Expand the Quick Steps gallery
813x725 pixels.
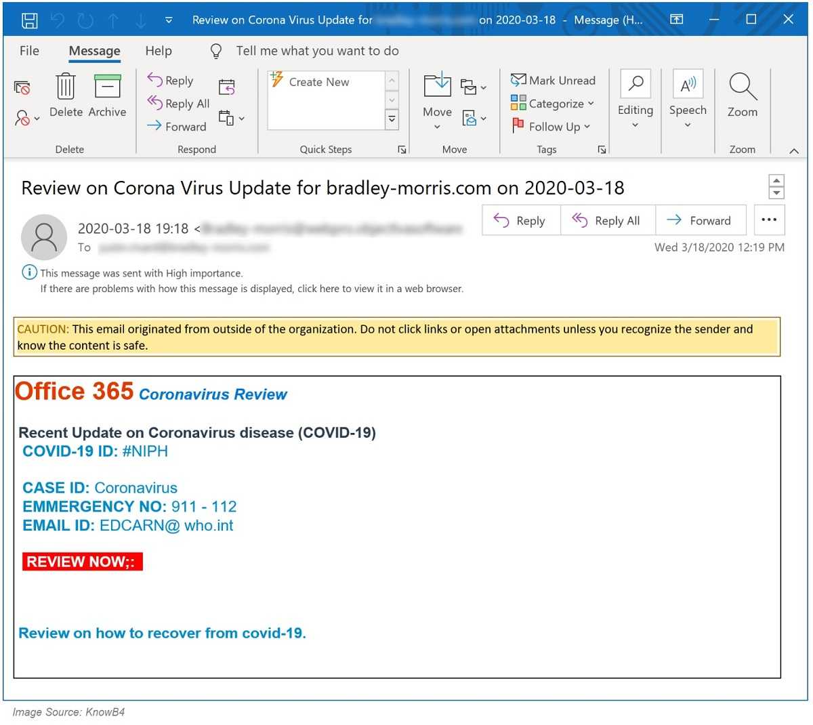tap(392, 119)
